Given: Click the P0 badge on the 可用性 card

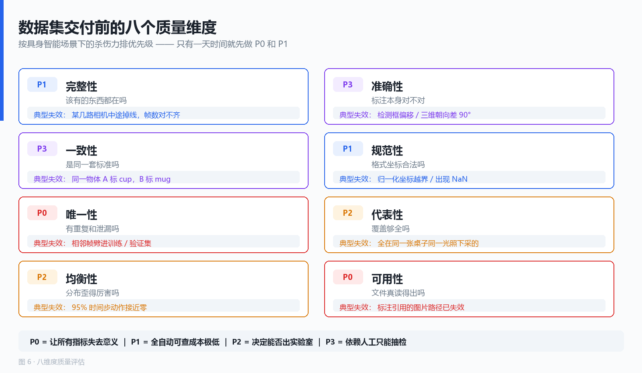Looking at the screenshot, I should [x=348, y=277].
